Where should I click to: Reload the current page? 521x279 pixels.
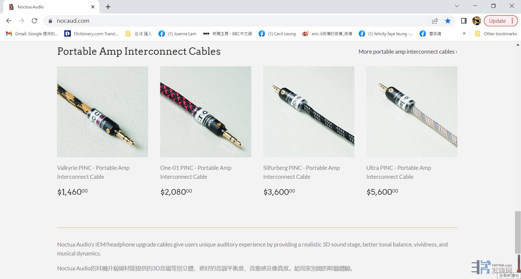click(x=34, y=21)
